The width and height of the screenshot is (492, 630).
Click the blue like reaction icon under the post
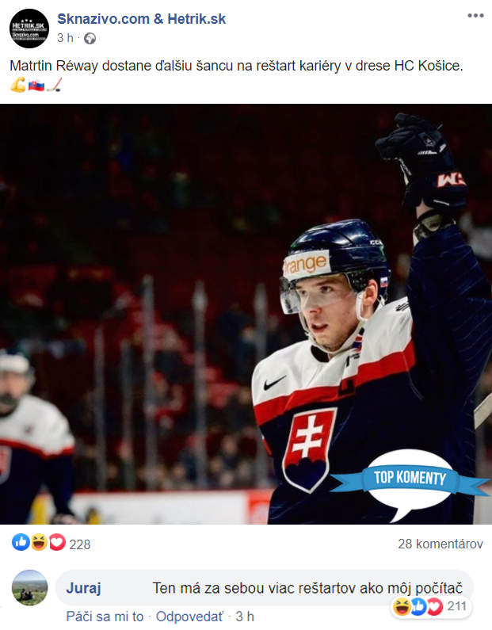(21, 542)
